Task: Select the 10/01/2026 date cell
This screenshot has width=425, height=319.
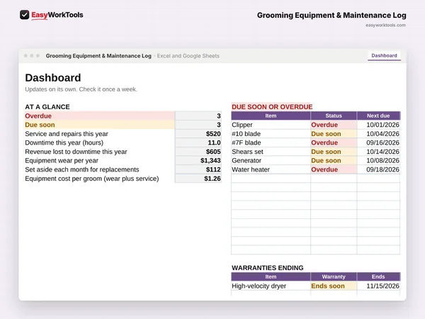Action: point(378,125)
